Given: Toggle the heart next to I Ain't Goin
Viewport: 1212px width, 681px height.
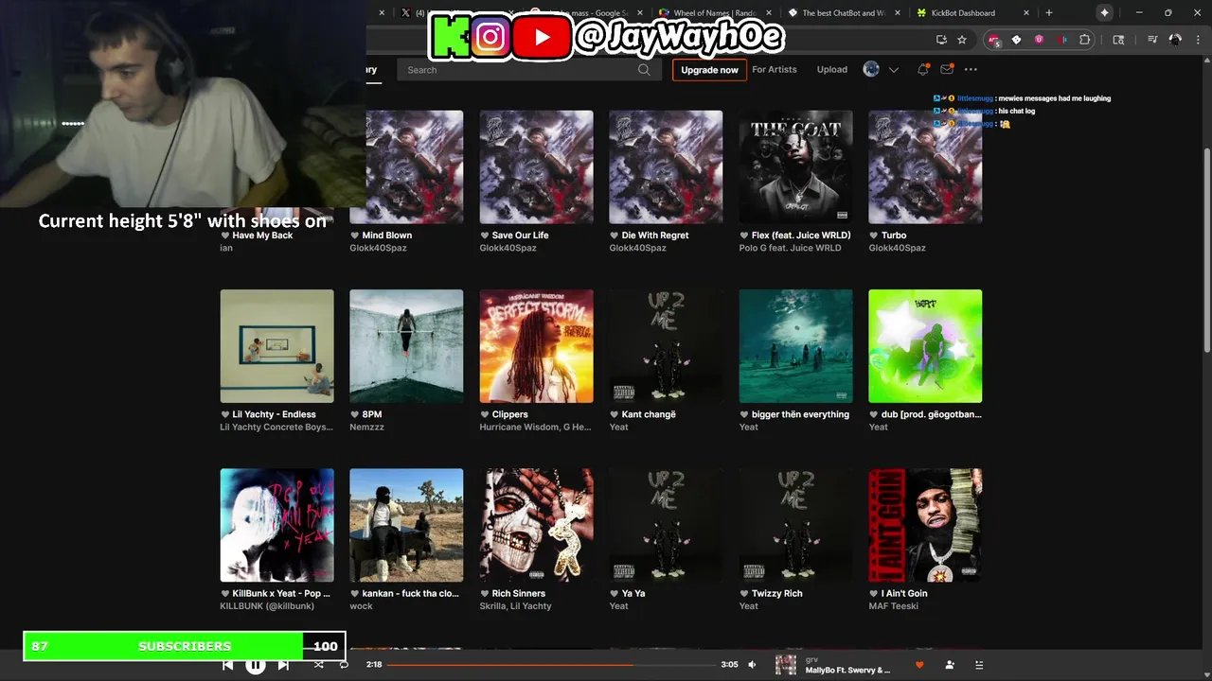Looking at the screenshot, I should coord(874,594).
